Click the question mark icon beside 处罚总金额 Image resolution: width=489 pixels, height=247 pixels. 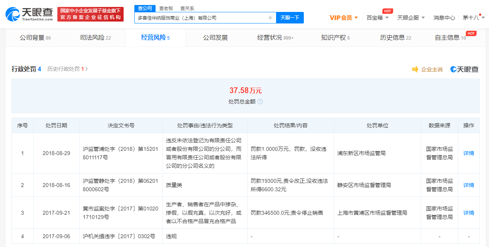tap(260, 102)
